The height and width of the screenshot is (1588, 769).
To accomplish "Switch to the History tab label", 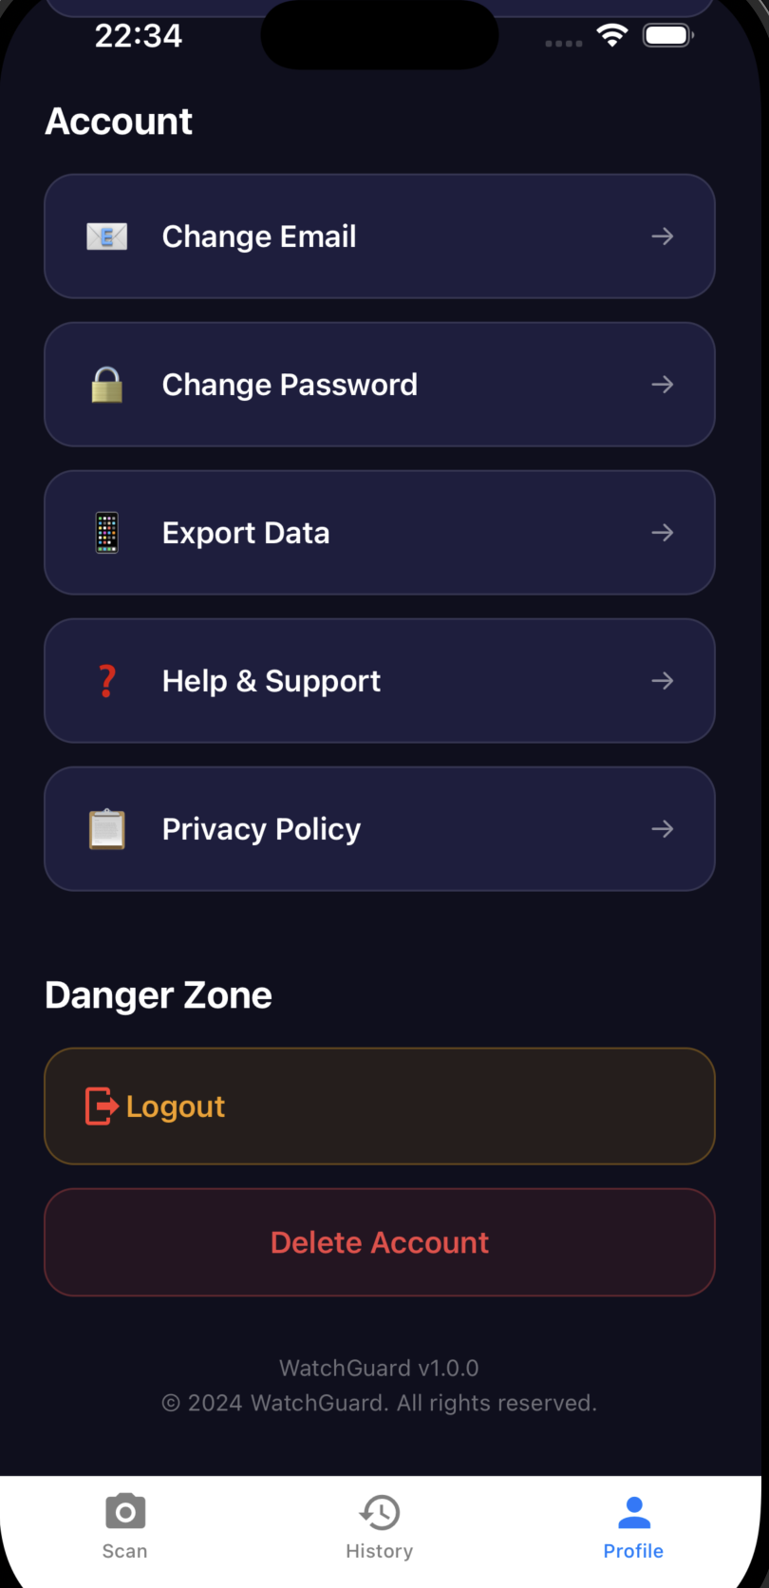I will (380, 1551).
